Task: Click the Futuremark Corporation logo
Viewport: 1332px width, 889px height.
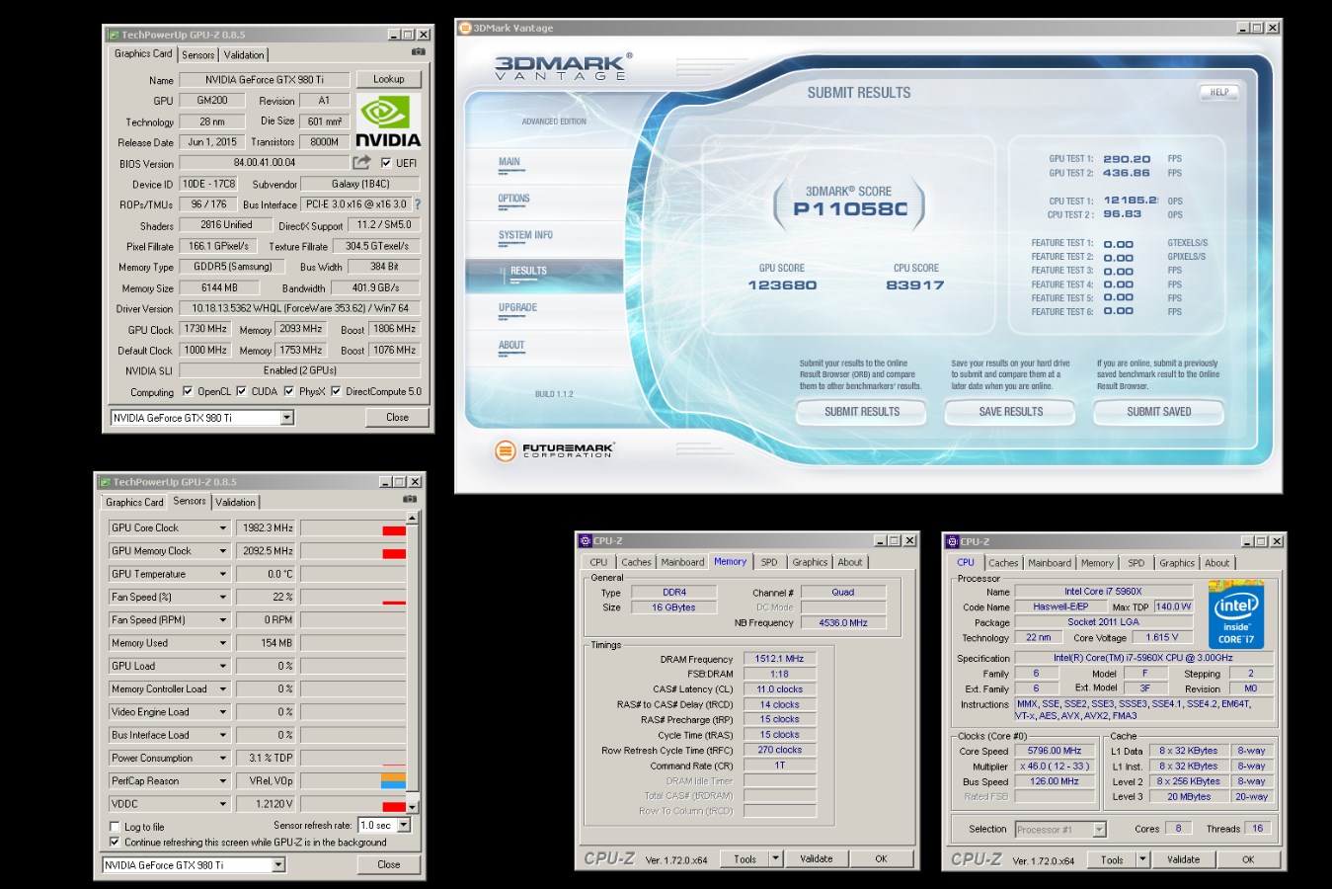Action: 554,450
